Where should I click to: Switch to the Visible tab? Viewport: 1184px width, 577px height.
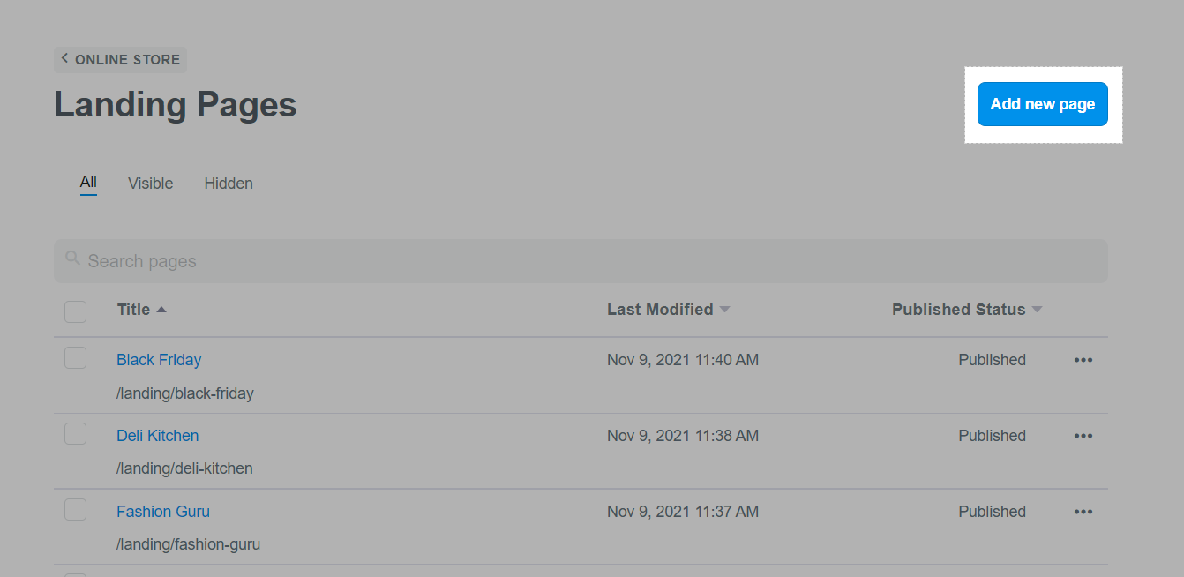tap(150, 184)
